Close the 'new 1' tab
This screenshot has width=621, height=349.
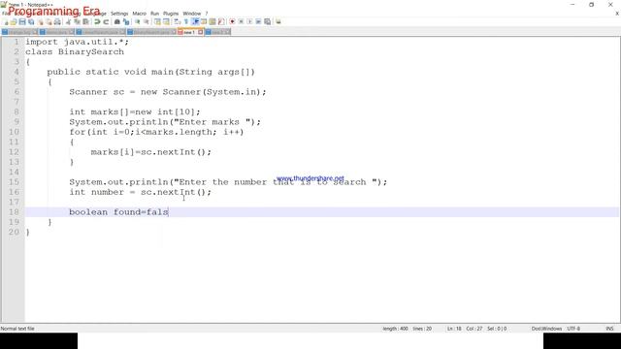(201, 32)
